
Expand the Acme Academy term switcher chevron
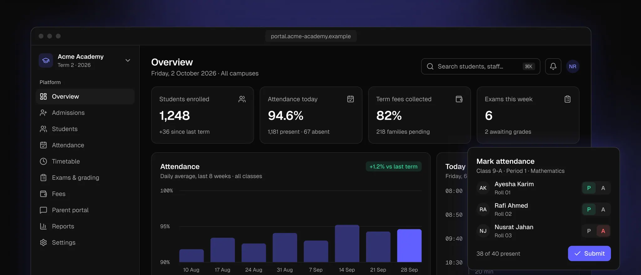pyautogui.click(x=128, y=60)
